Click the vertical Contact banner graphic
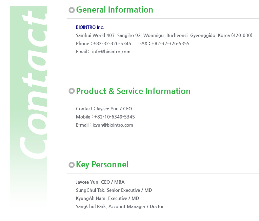 tap(28, 106)
